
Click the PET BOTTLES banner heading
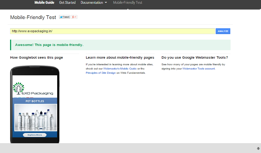tap(35, 101)
